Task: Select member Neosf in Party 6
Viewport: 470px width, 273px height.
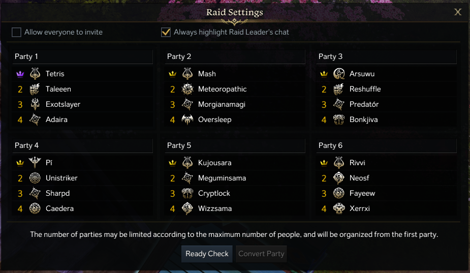Action: [359, 178]
